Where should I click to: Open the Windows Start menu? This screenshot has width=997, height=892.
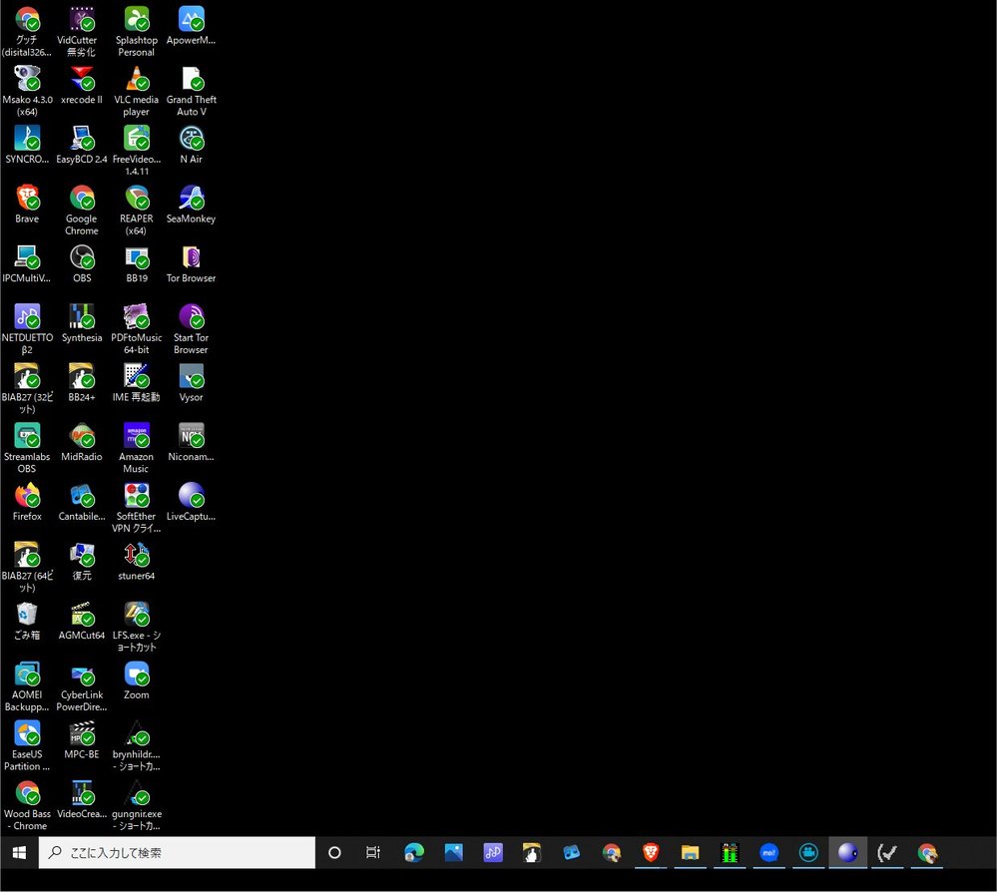pos(18,853)
